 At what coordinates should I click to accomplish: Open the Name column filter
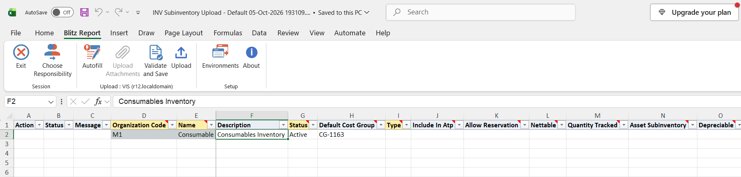[211, 125]
